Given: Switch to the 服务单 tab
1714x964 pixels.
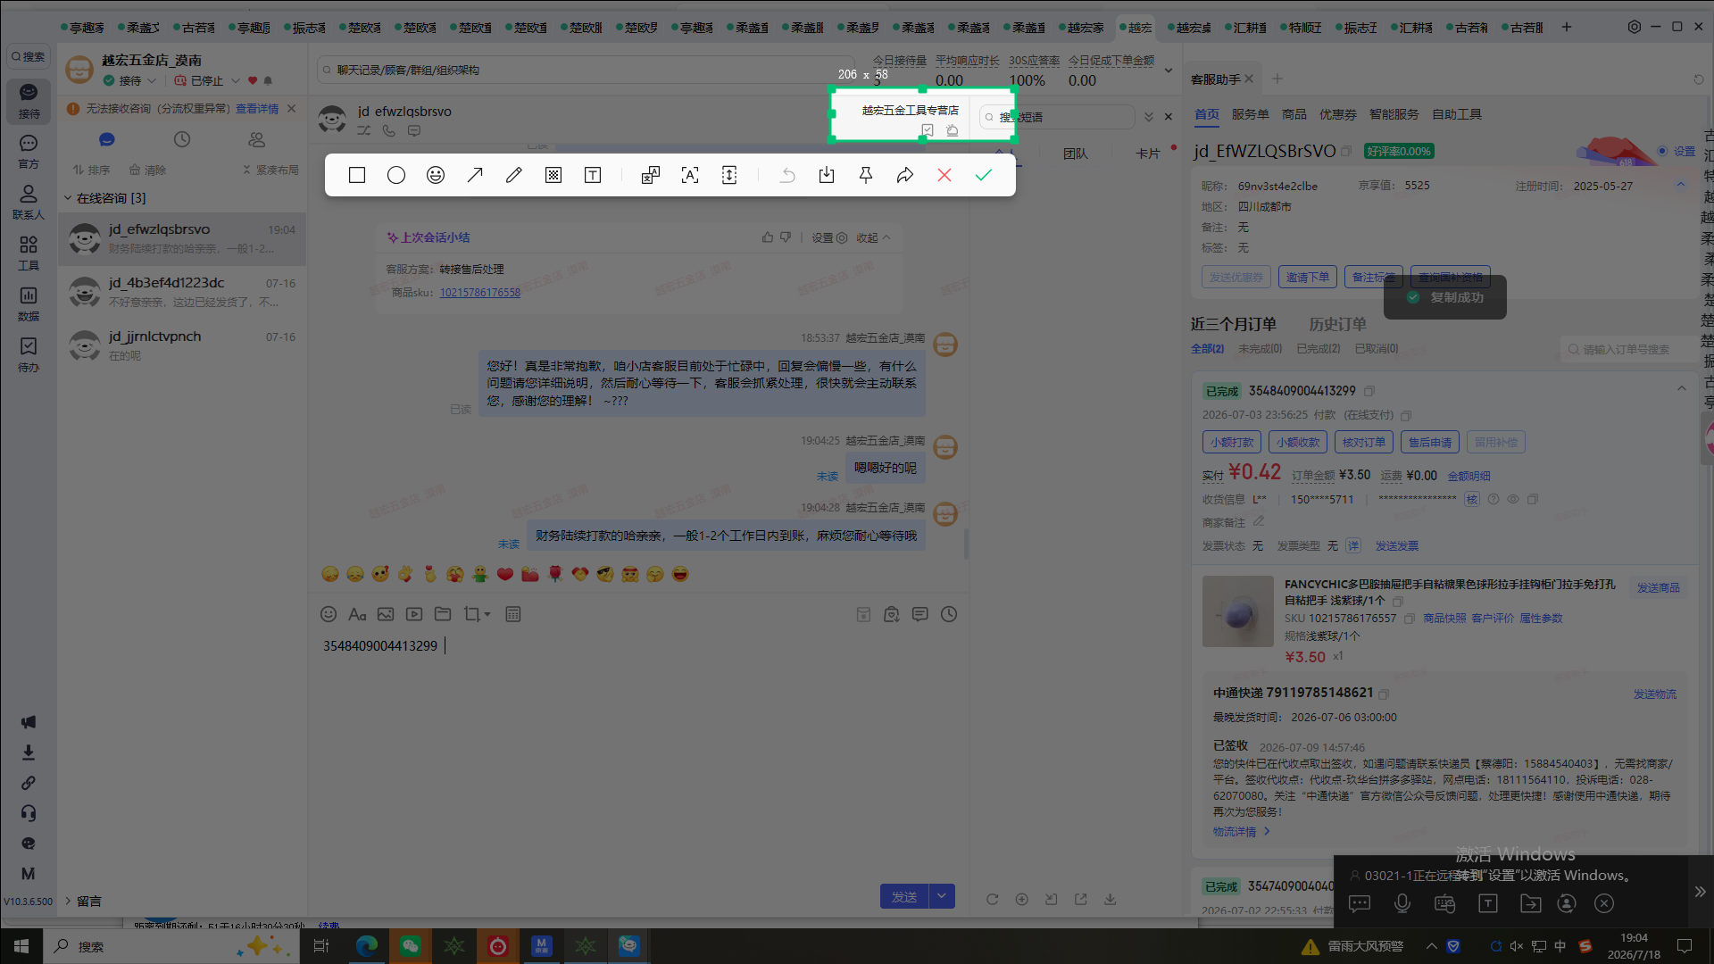Looking at the screenshot, I should 1250,114.
